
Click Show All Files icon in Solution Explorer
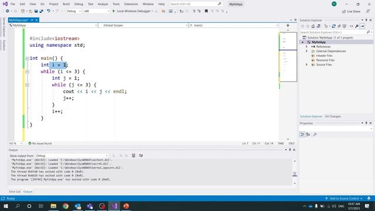344,26
